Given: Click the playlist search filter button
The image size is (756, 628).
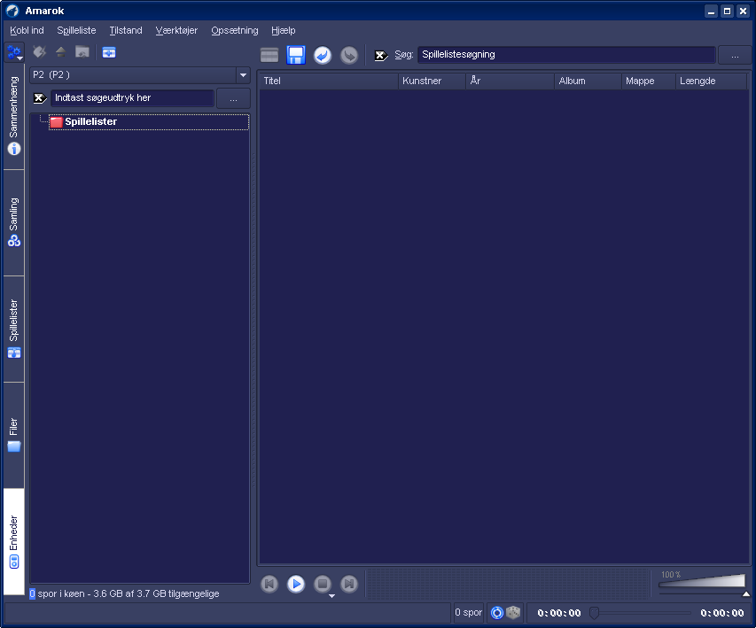Looking at the screenshot, I should coord(735,56).
